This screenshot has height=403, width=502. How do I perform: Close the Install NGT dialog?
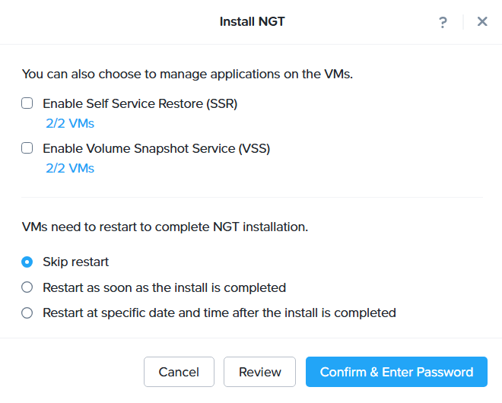(x=482, y=22)
